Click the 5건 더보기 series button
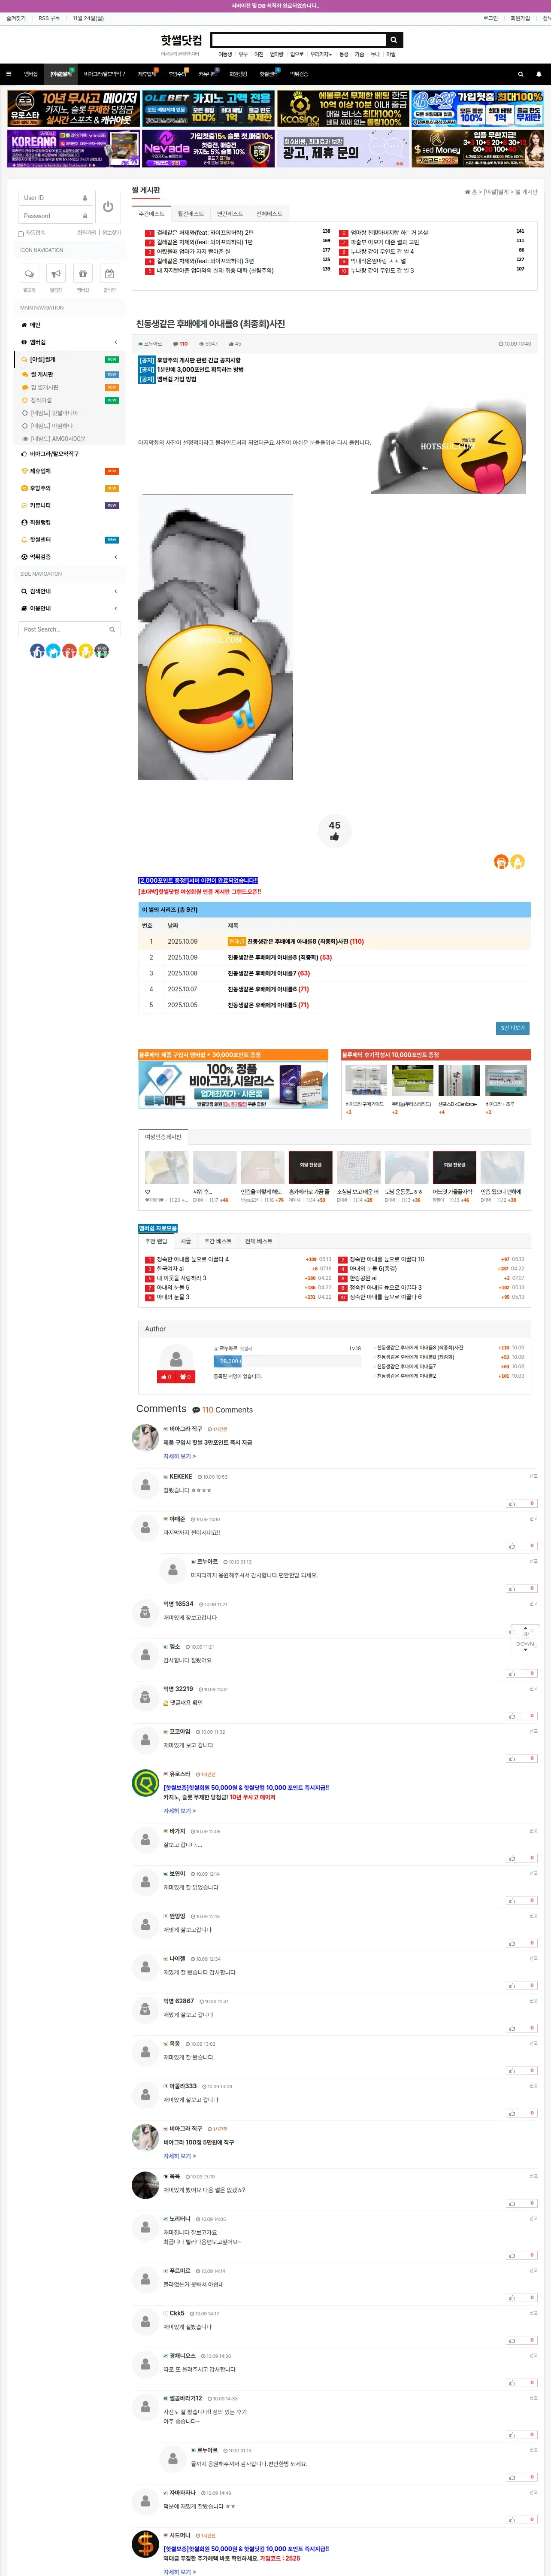Screen dimensions: 551x2576 (512, 1028)
